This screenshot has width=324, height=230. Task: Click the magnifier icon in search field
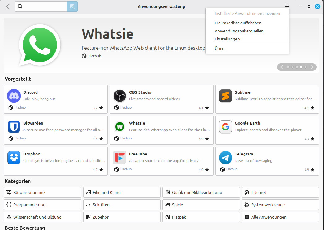pos(20,6)
